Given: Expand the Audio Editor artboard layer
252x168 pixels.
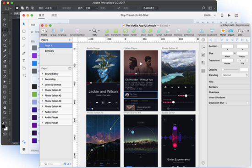Looking at the screenshot, I should coord(42,112).
